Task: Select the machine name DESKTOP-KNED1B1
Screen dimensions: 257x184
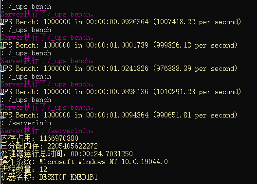Action: pyautogui.click(x=68, y=177)
